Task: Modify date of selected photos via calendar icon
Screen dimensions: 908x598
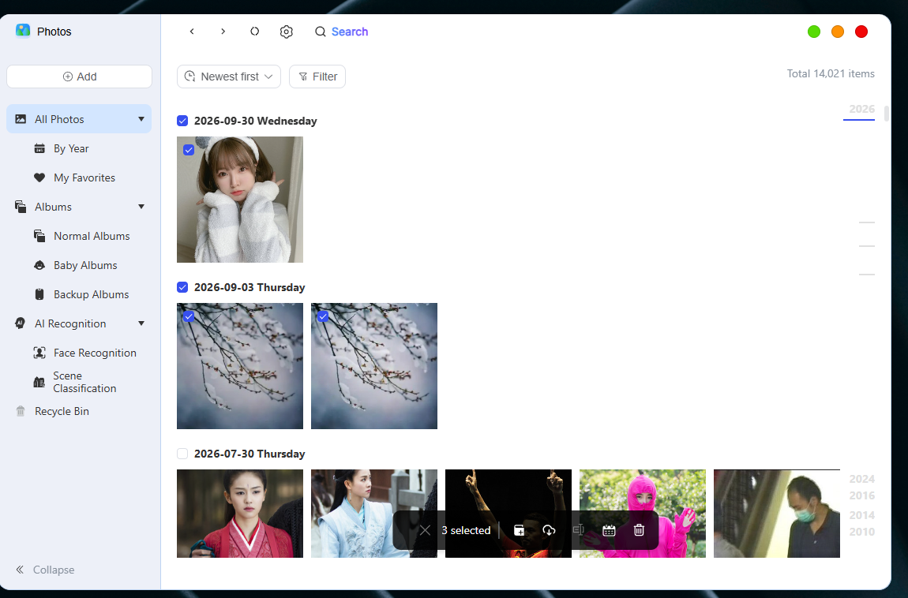Action: (x=609, y=530)
